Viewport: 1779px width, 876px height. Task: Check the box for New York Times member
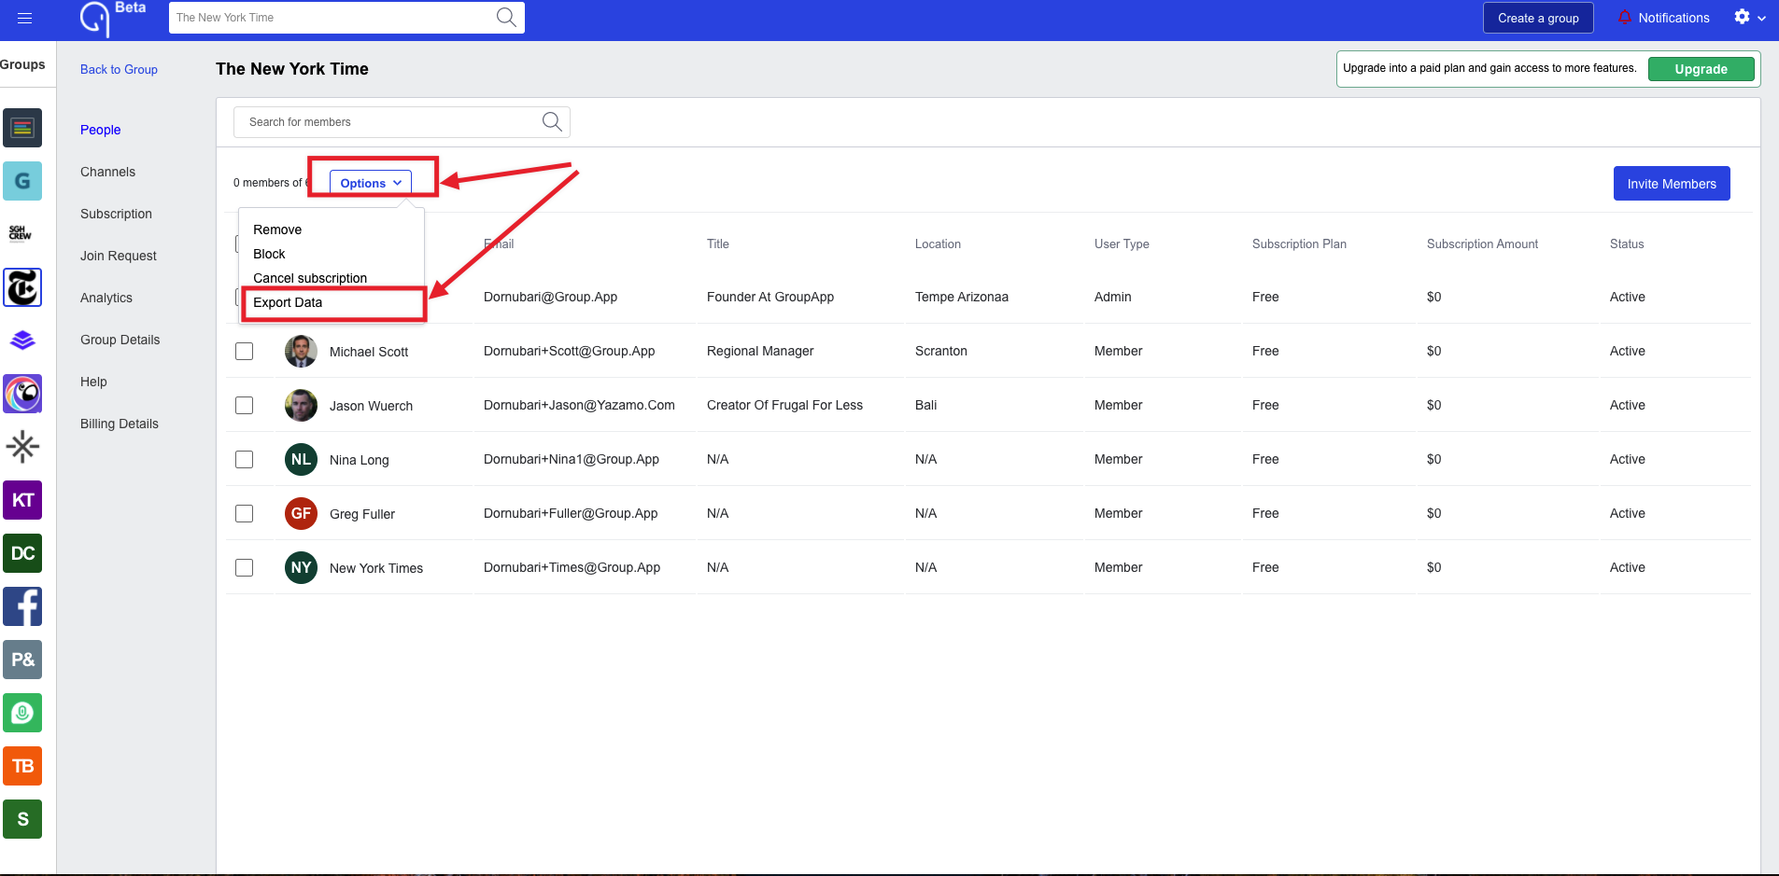point(244,567)
